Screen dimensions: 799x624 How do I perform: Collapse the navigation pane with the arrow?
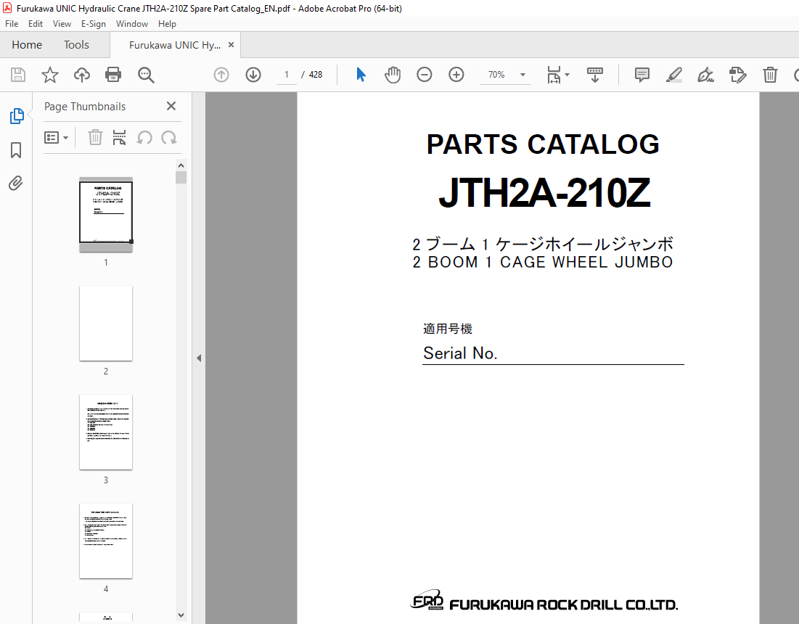click(x=199, y=358)
